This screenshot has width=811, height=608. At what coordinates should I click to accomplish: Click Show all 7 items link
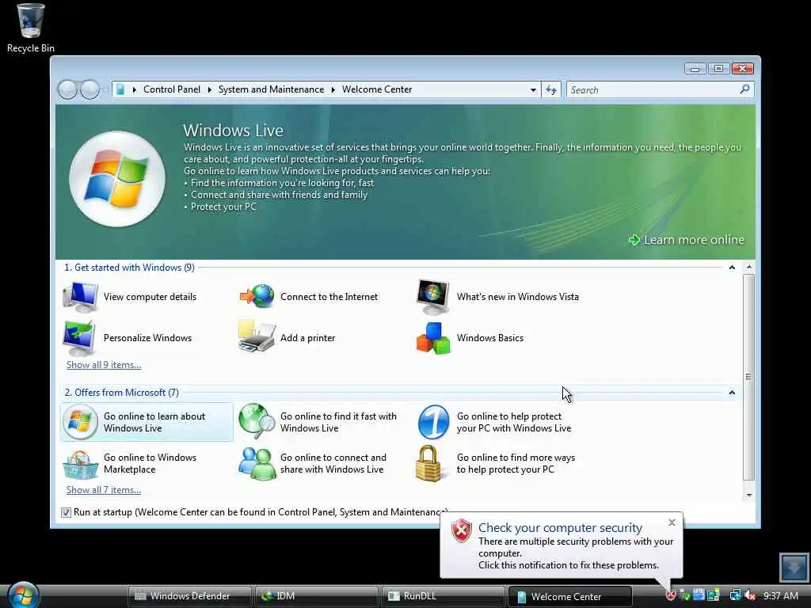click(x=104, y=490)
